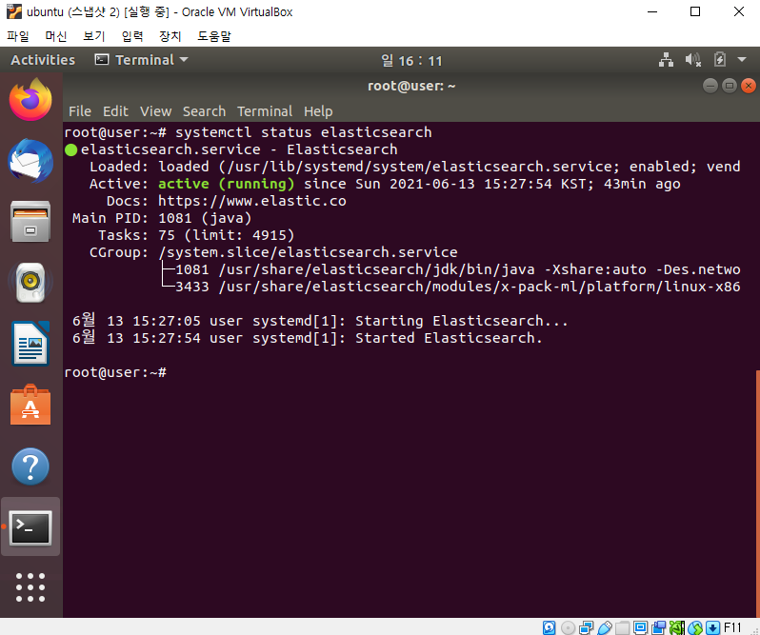Click the 'Started Elasticsearch.' log line
The height and width of the screenshot is (635, 760).
click(x=308, y=338)
